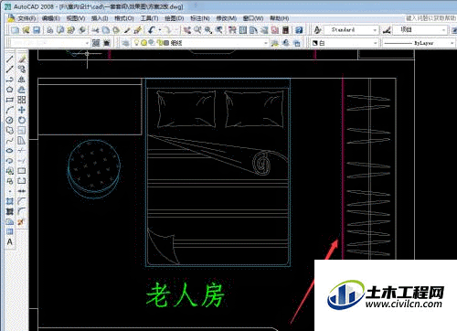The image size is (457, 331).
Task: Open the 格式(O) menu
Action: point(124,18)
